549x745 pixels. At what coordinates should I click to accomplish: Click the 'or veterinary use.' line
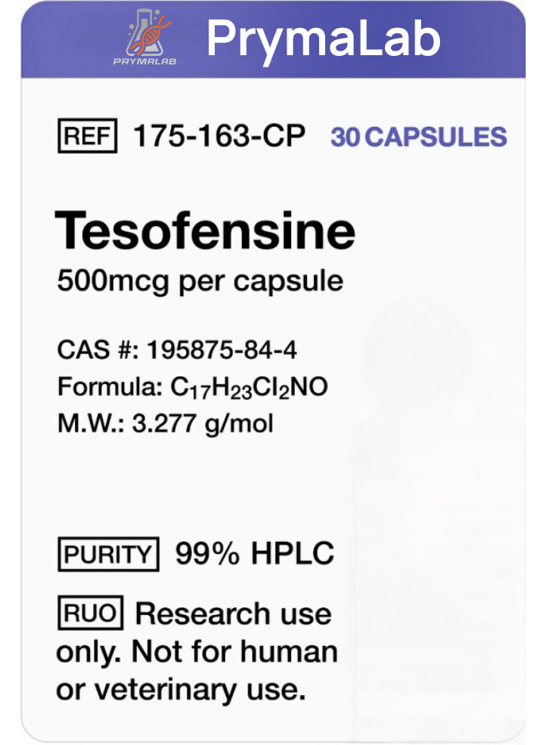[181, 690]
